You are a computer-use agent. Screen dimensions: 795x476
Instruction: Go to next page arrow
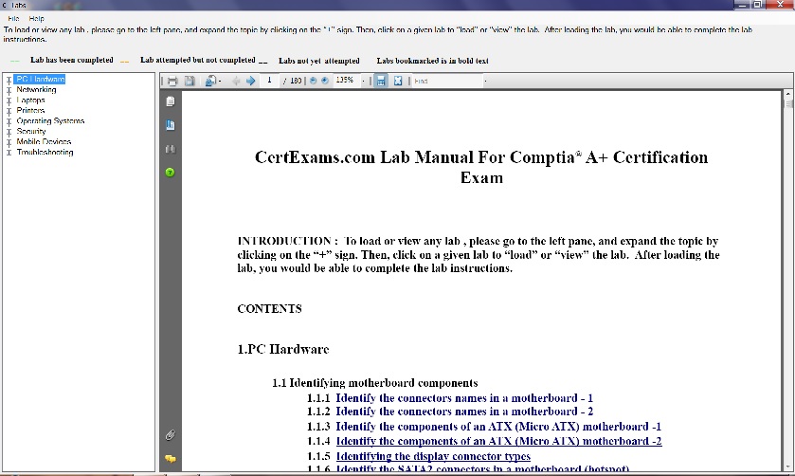tap(250, 82)
